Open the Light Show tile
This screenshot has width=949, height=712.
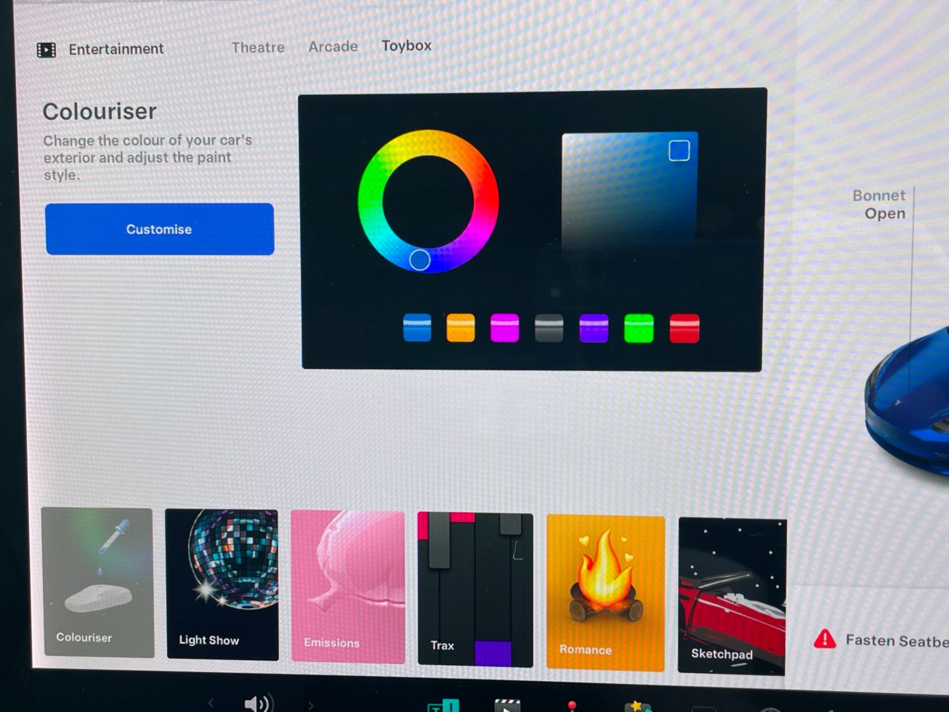(222, 585)
